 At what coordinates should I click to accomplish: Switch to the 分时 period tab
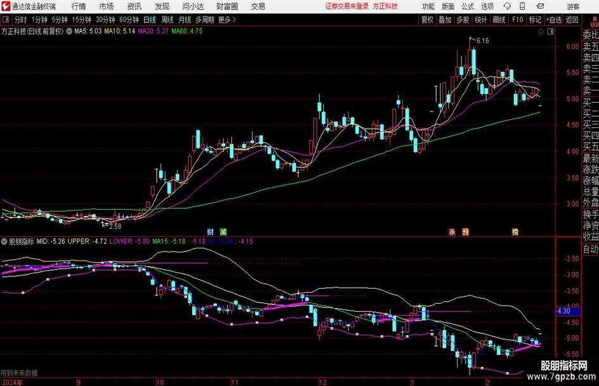21,20
